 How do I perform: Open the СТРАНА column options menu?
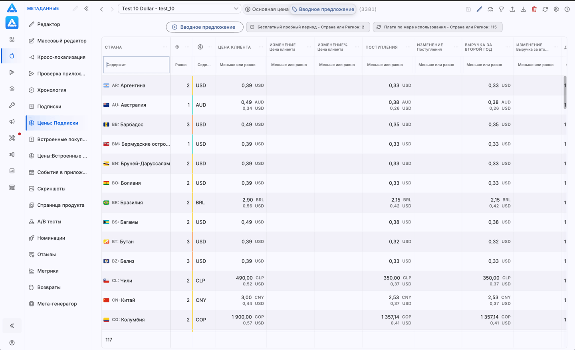[165, 47]
